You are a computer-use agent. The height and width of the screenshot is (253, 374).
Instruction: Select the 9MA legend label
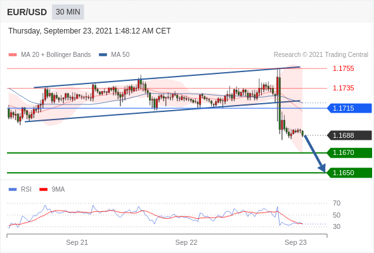coord(58,190)
